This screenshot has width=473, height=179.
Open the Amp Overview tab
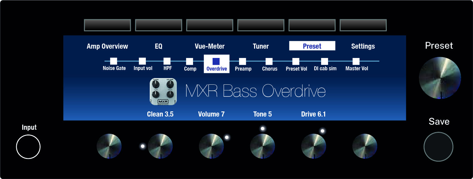pyautogui.click(x=107, y=46)
